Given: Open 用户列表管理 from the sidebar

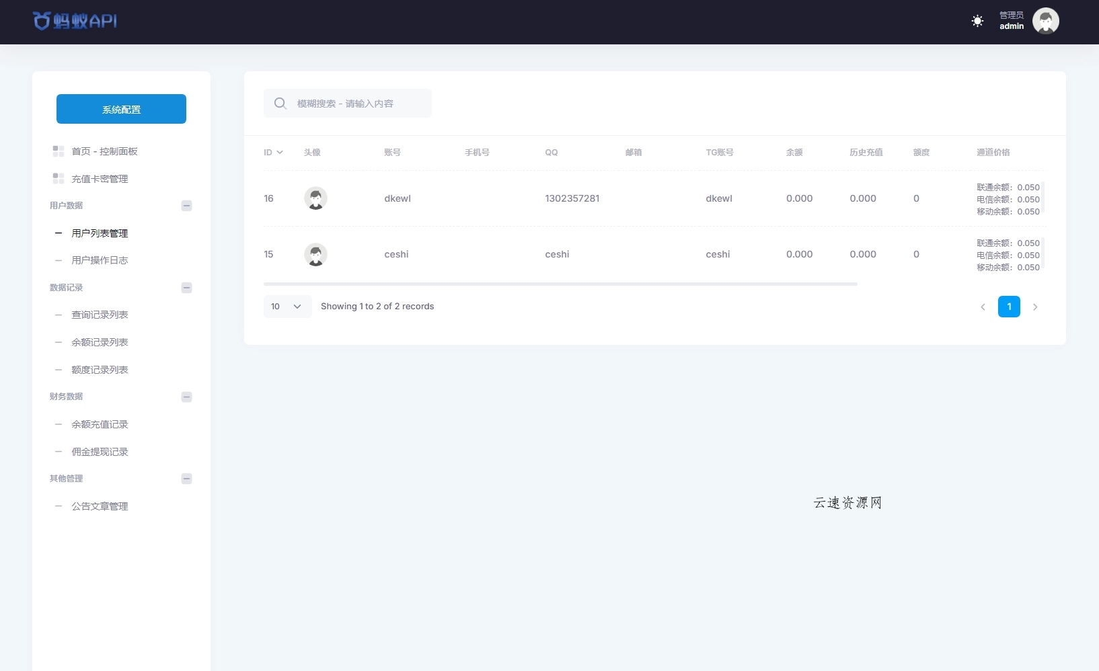Looking at the screenshot, I should click(x=99, y=233).
